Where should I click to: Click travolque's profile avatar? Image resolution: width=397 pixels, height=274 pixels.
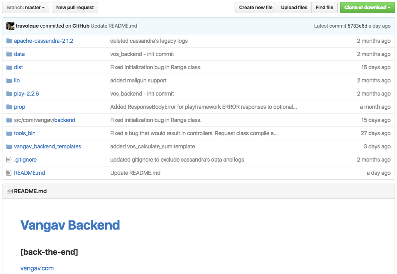[10, 26]
